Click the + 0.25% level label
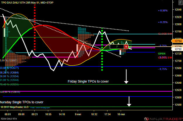The height and width of the screenshot is (121, 183). [163, 22]
